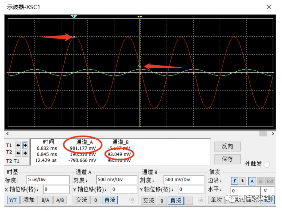Edit timebase scale 5 us/Div field
Viewport: 282px width, 211px height.
48,179
